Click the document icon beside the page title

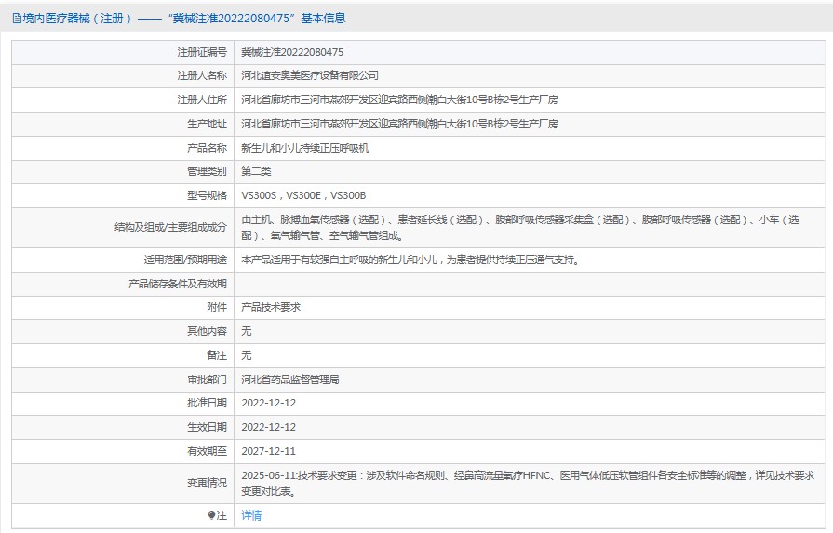pyautogui.click(x=17, y=18)
